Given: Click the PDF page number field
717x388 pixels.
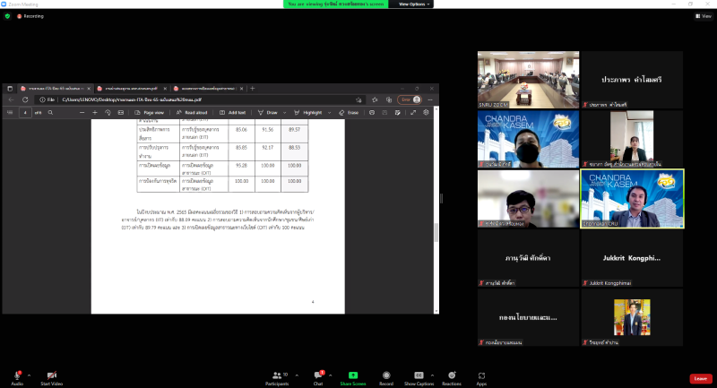Looking at the screenshot, I should 26,113.
